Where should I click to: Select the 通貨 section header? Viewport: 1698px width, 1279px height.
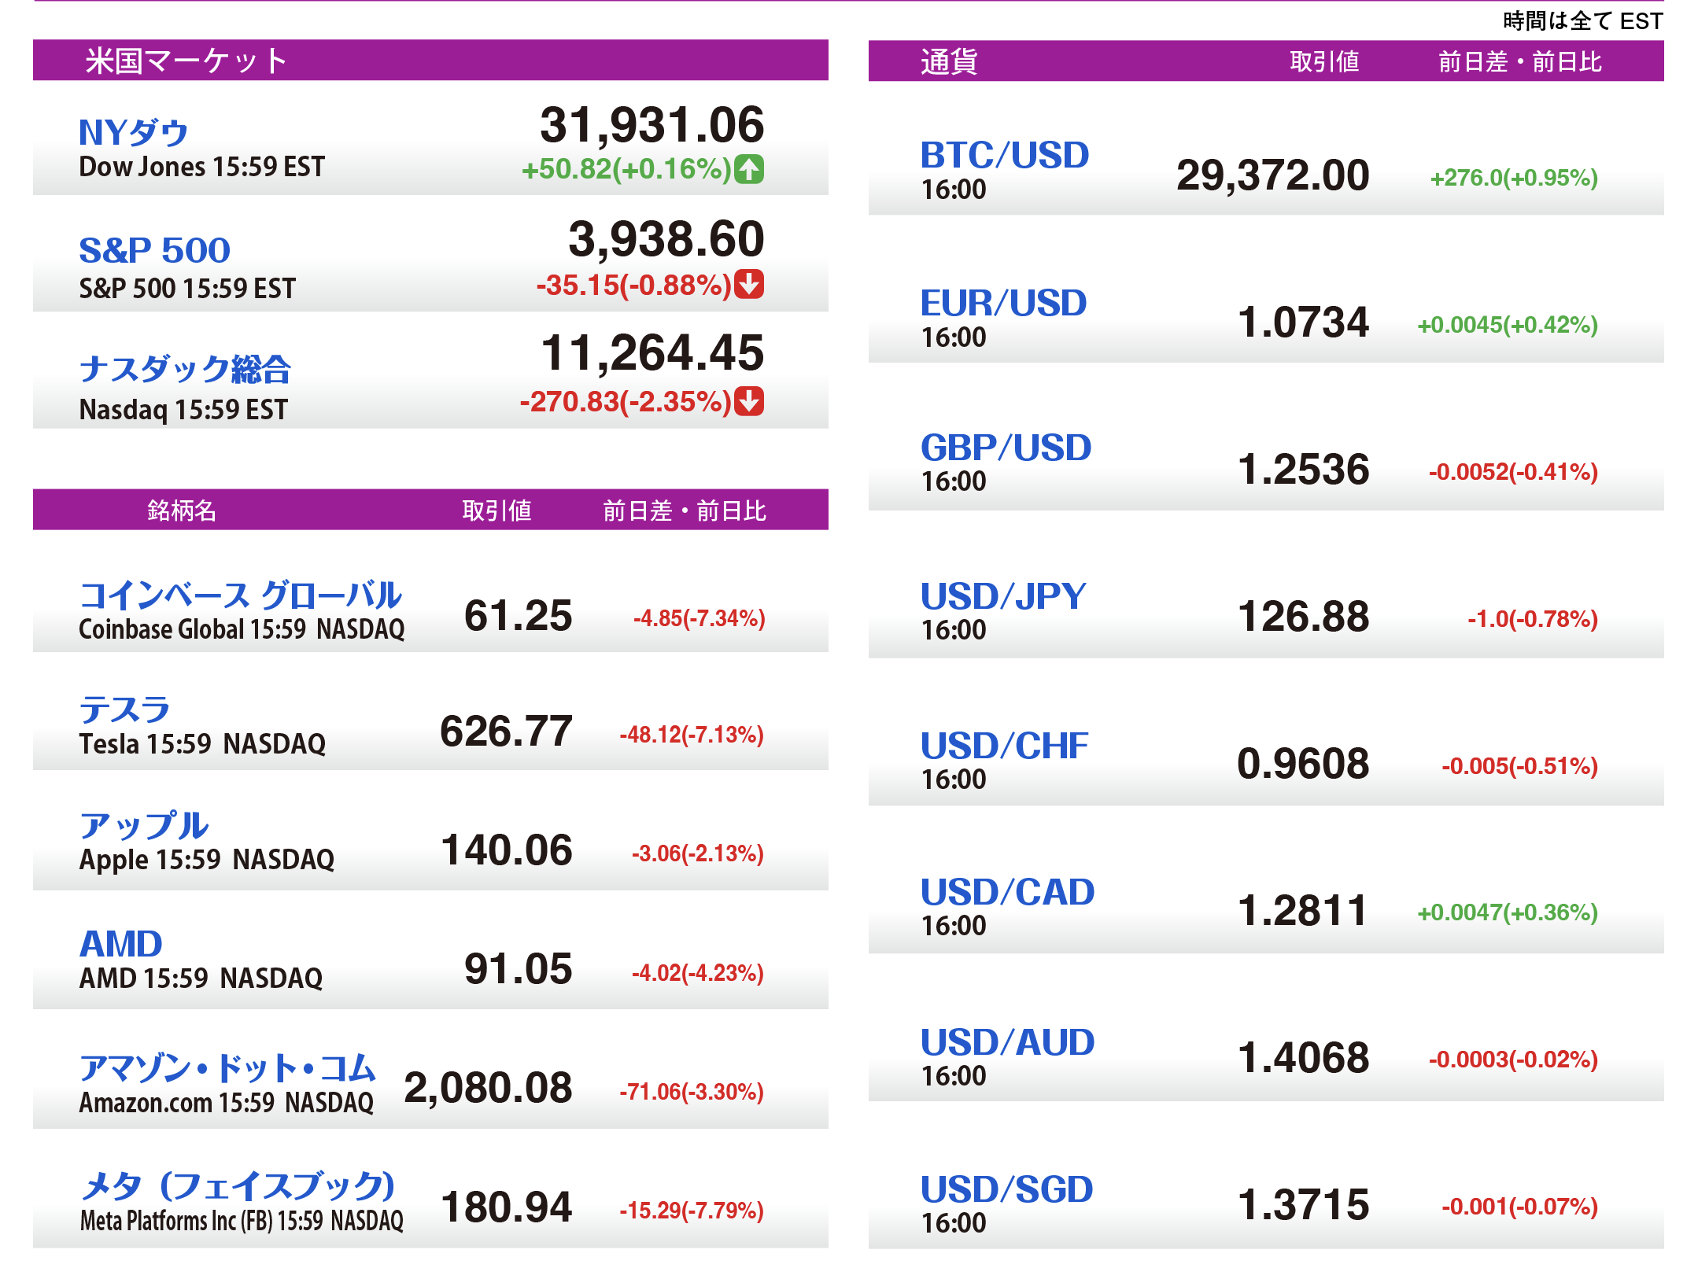tap(949, 61)
